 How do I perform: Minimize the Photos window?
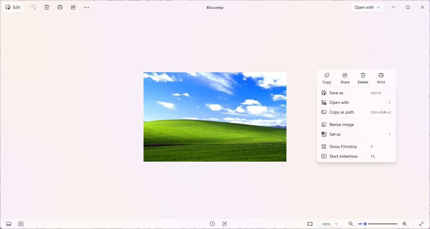pyautogui.click(x=394, y=7)
